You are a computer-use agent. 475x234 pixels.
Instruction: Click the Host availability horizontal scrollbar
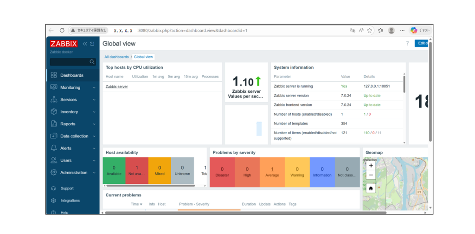pyautogui.click(x=151, y=186)
